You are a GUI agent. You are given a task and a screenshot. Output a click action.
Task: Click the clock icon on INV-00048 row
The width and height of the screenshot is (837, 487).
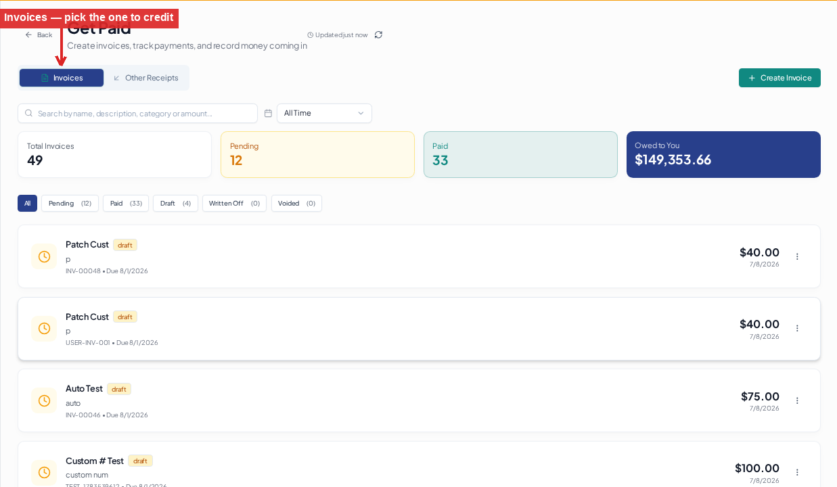[x=44, y=256]
